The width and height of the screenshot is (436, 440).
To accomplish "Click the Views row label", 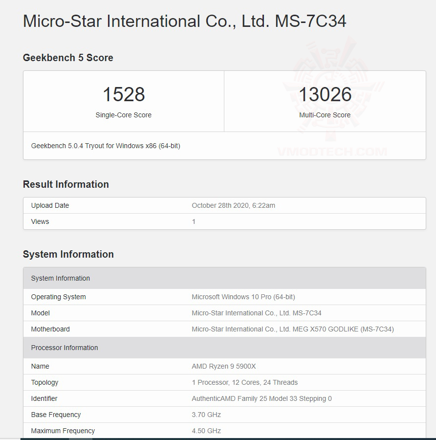I will 40,221.
